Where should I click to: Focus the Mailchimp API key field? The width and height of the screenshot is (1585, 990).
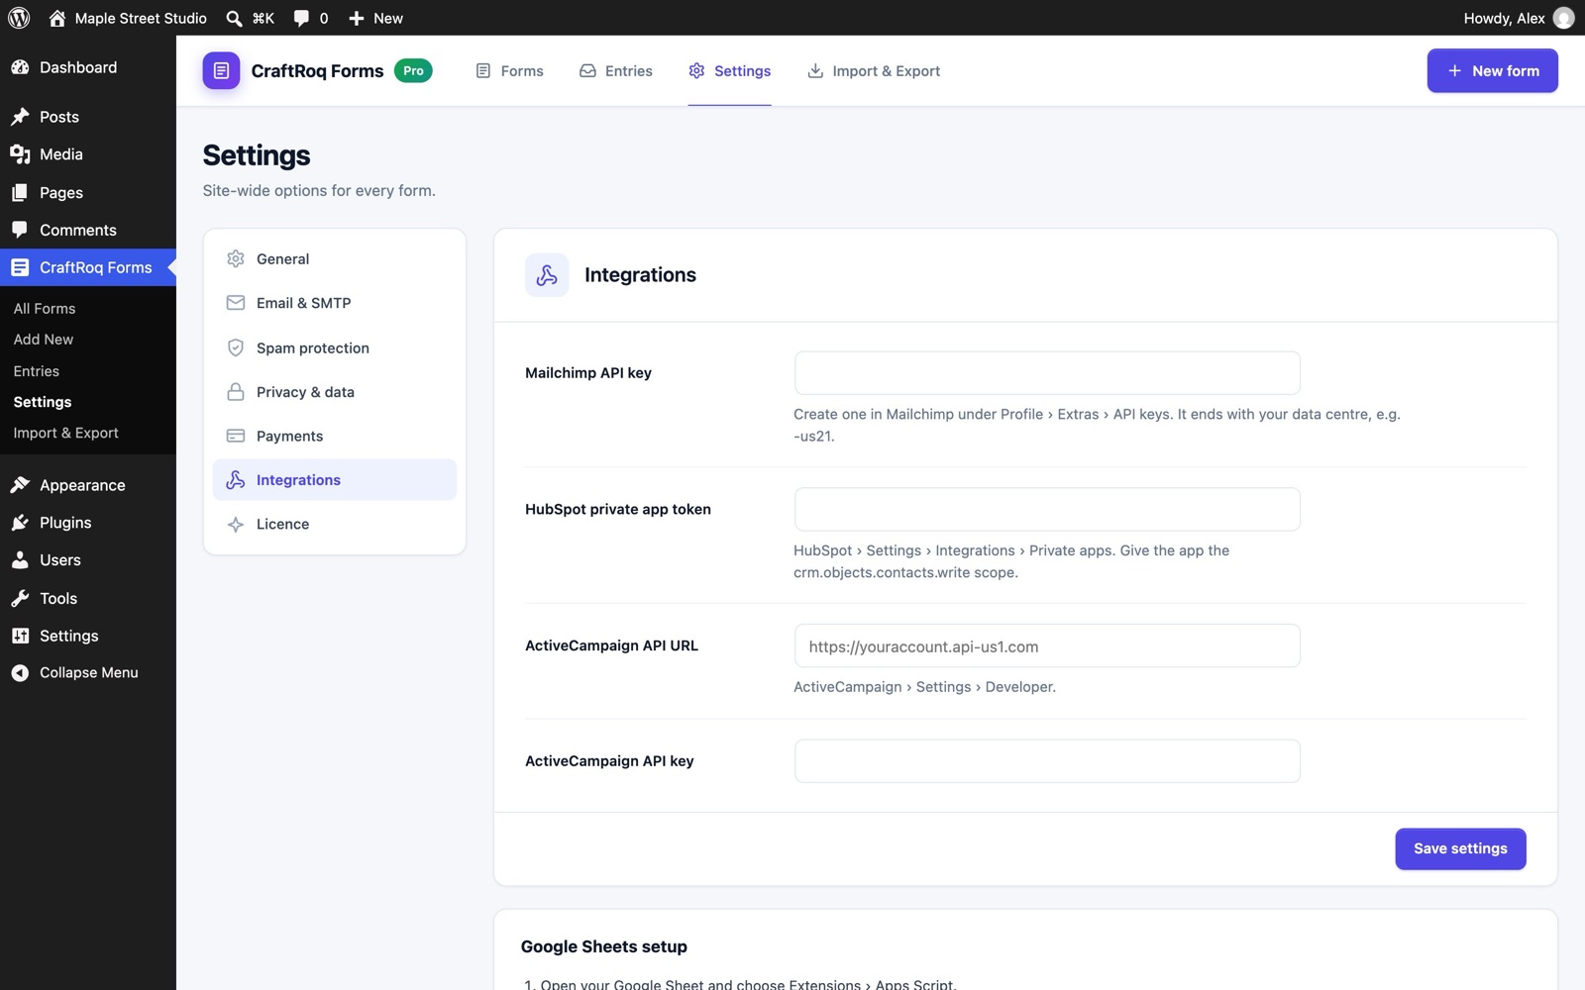pos(1047,373)
